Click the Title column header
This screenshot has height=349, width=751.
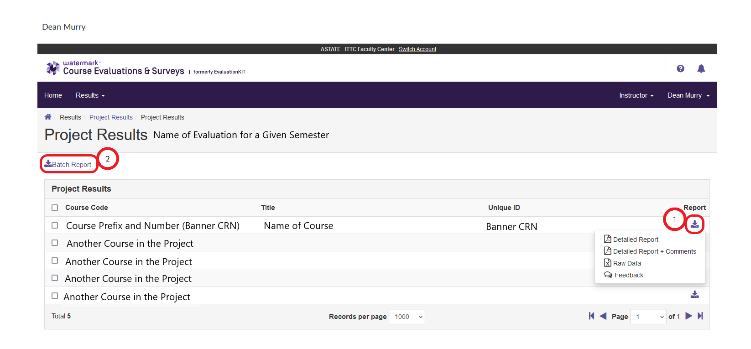268,208
